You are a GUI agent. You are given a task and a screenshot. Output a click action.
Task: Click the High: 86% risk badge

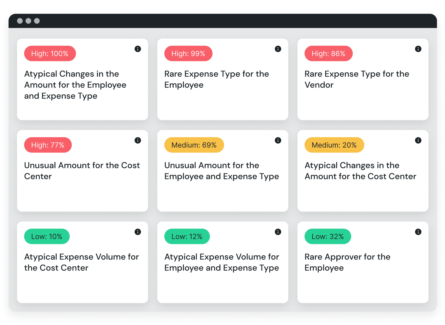pyautogui.click(x=329, y=53)
